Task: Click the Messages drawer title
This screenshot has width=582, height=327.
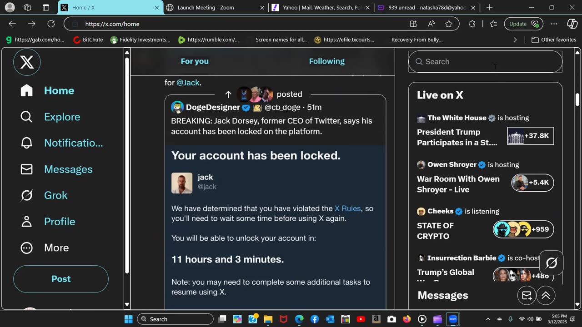Action: (x=443, y=295)
